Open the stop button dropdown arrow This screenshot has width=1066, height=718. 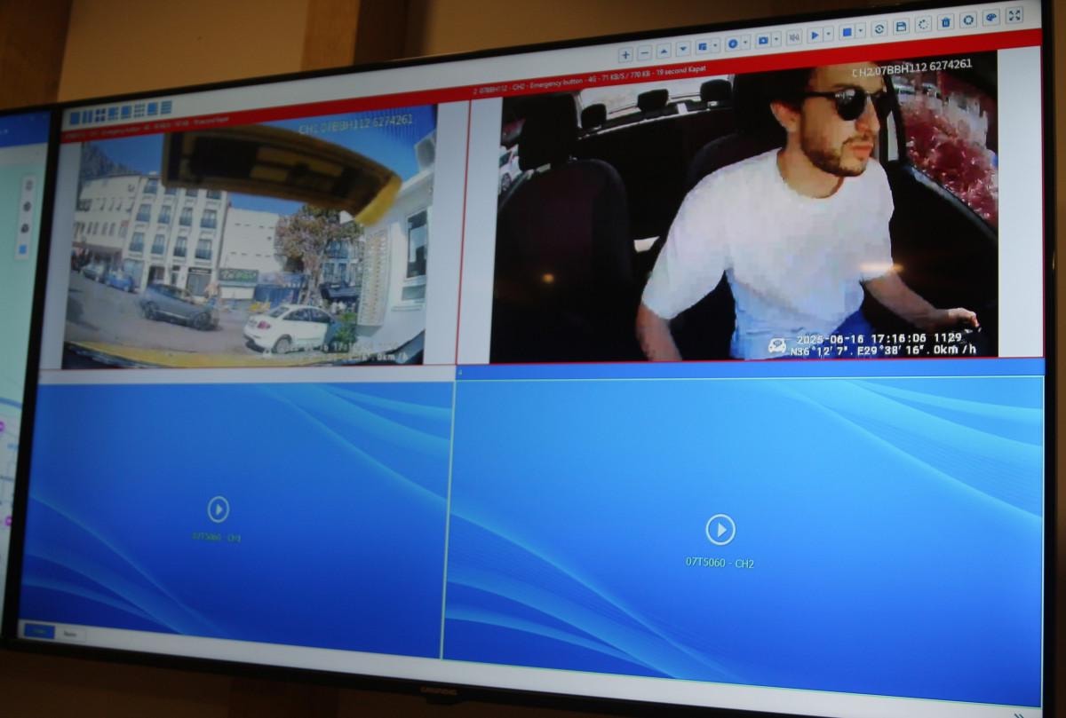pyautogui.click(x=860, y=31)
